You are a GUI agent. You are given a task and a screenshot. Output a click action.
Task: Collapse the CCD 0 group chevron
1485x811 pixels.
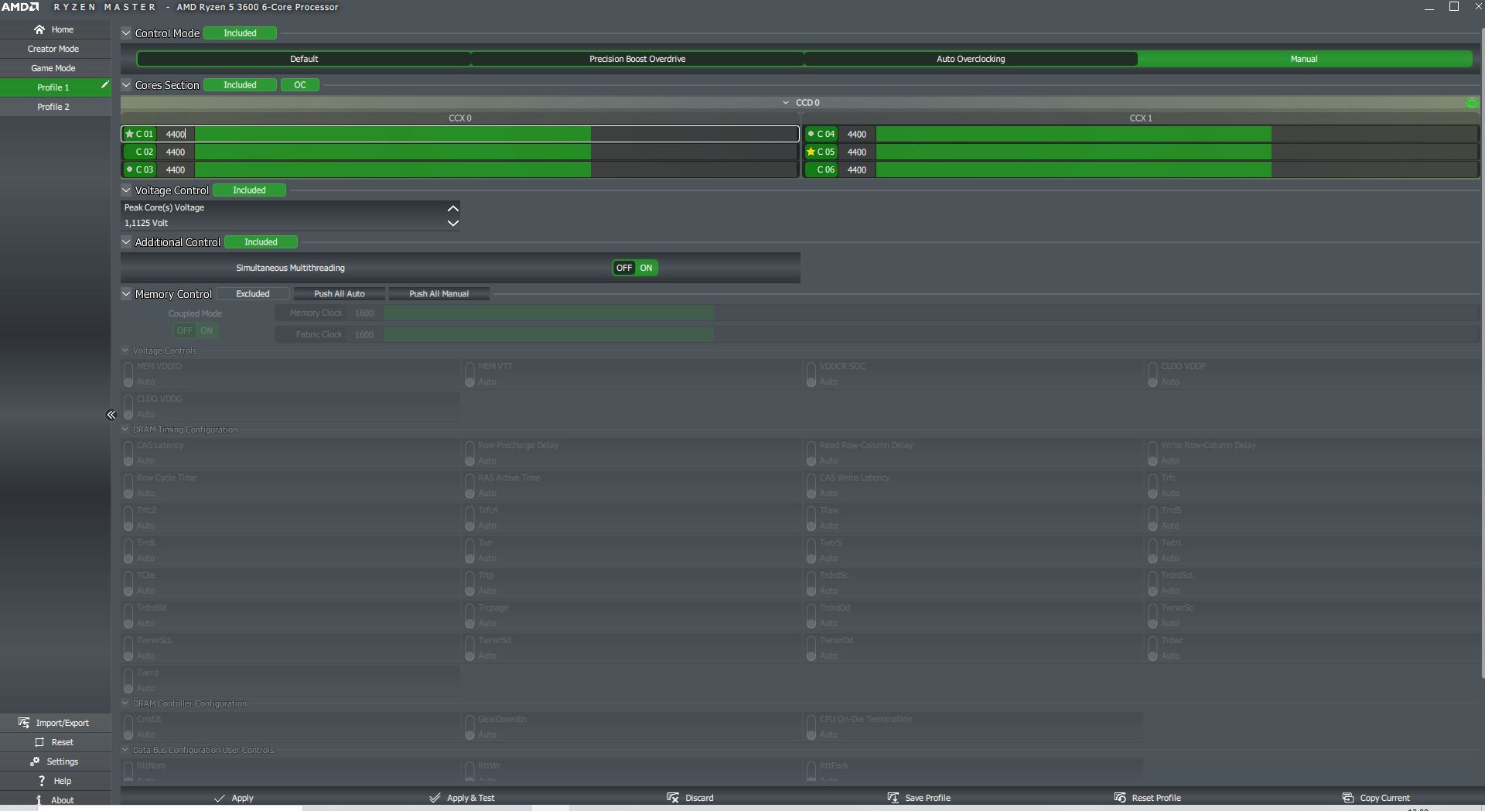point(786,103)
